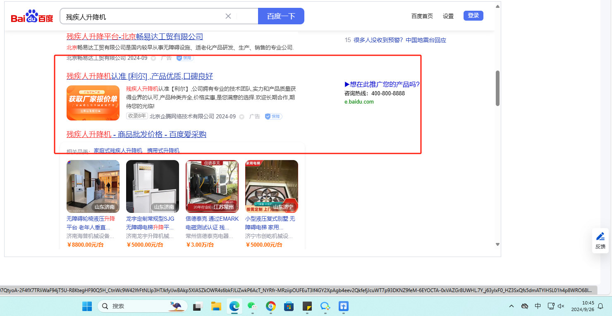Open Microsoft Store from the taskbar
Screen dimensions: 612x316
click(289, 306)
